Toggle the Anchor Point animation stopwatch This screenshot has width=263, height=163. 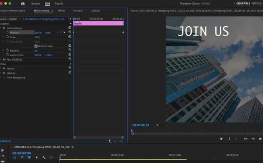point(8,55)
